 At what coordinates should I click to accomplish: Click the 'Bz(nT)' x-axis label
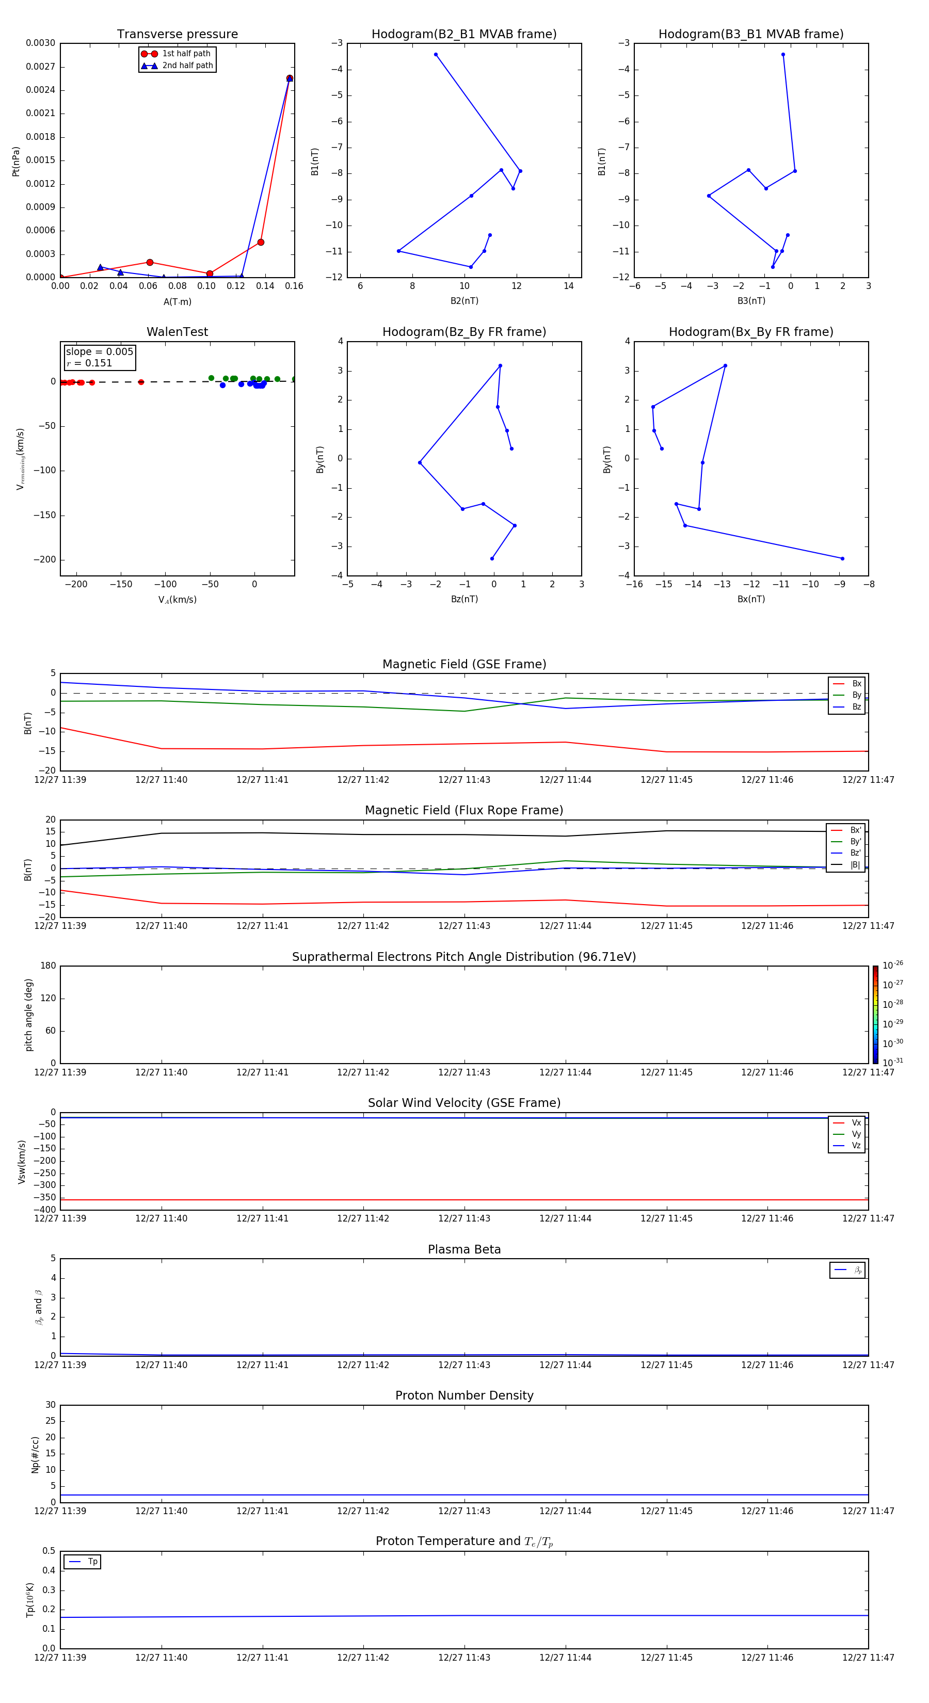(464, 599)
